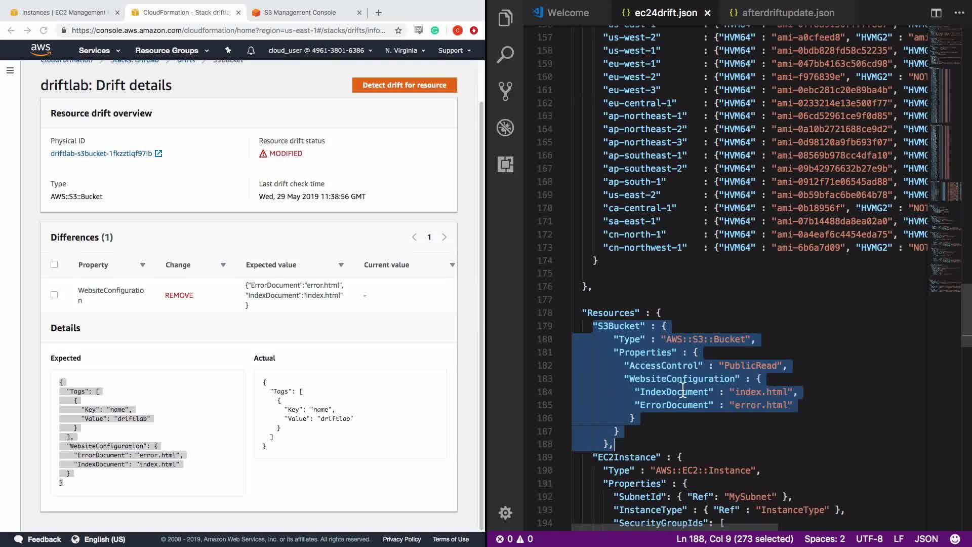Switch to the S3 Management Console browser tab
Viewport: 972px width, 547px height.
pos(300,12)
